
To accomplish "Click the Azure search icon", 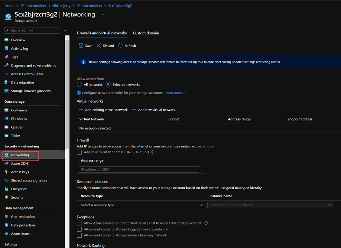I will [x=7, y=234].
